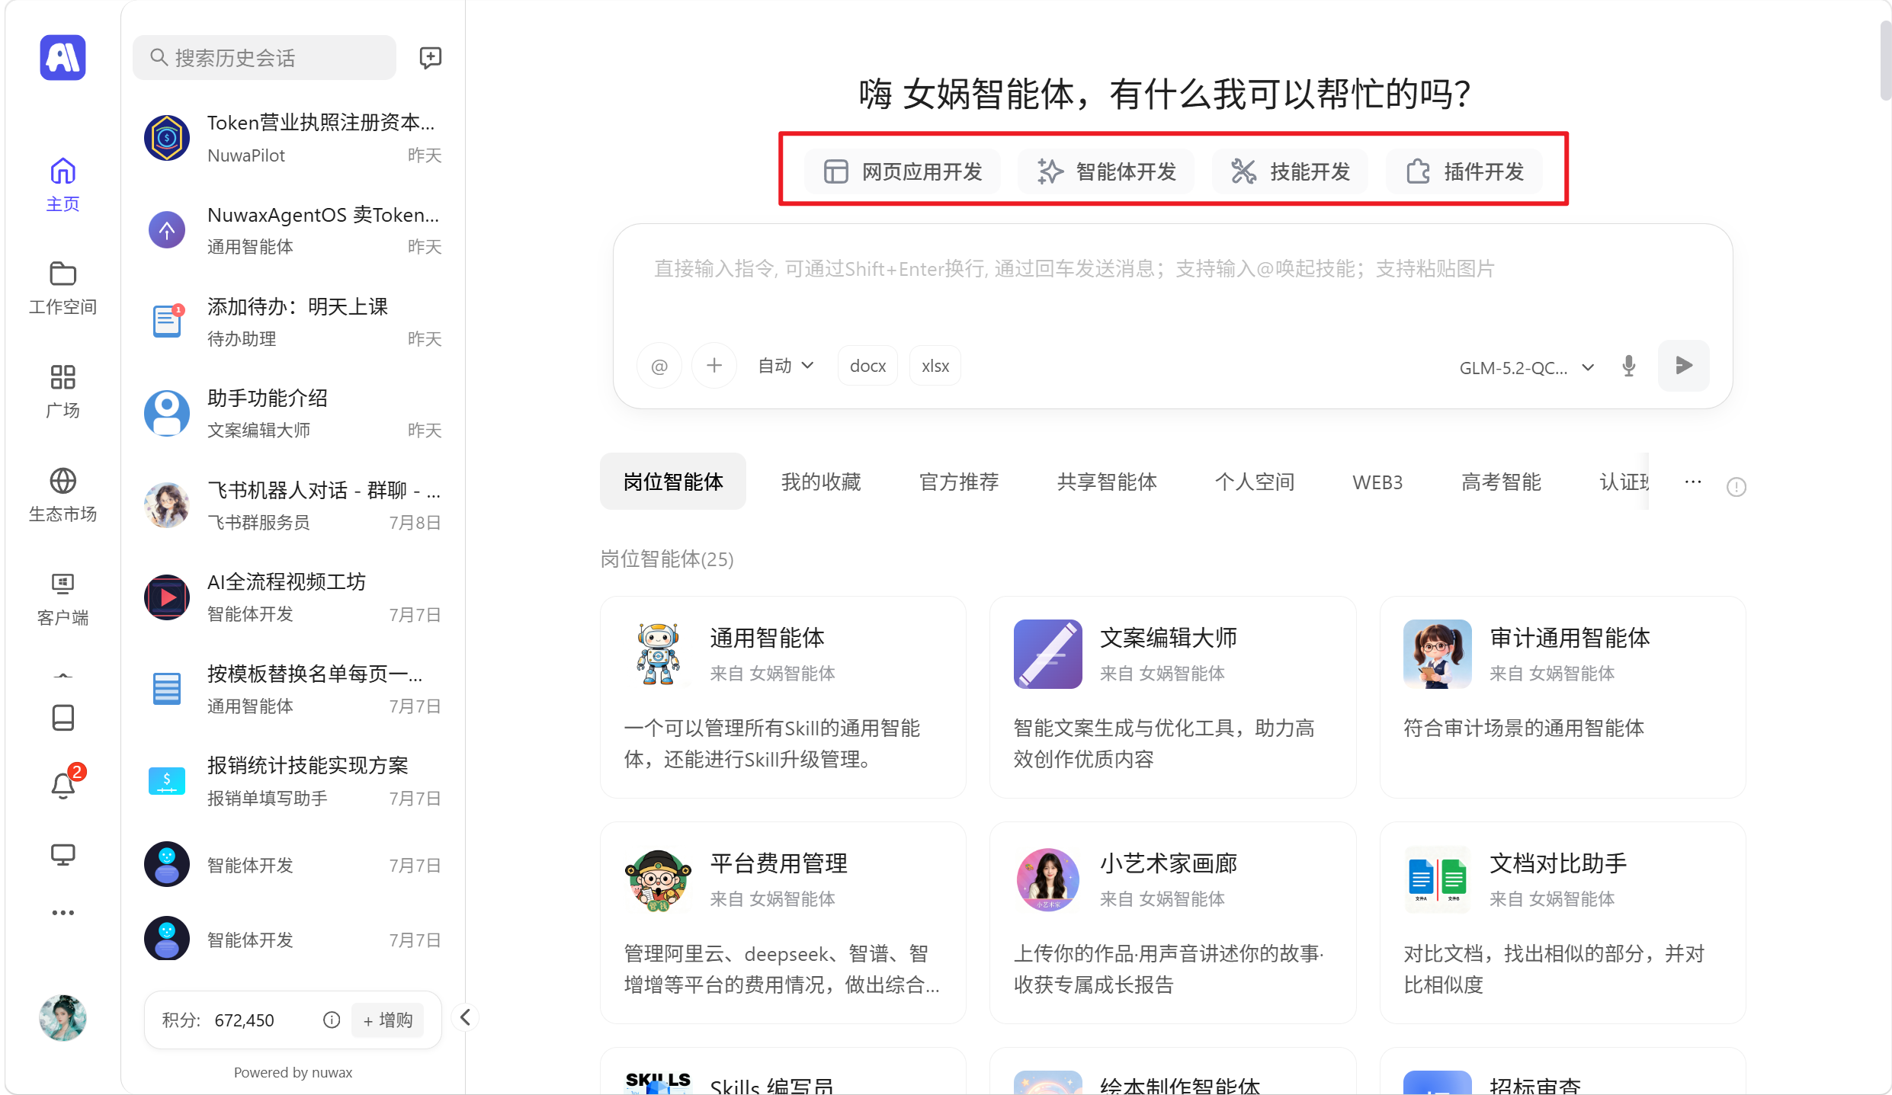The height and width of the screenshot is (1095, 1892).
Task: Open the 通用智能体 agent card title
Action: tap(767, 638)
